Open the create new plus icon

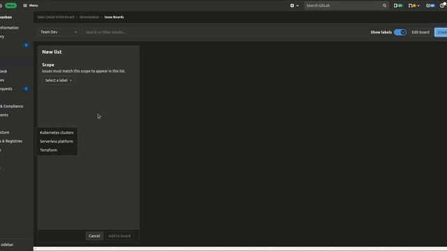(x=292, y=6)
